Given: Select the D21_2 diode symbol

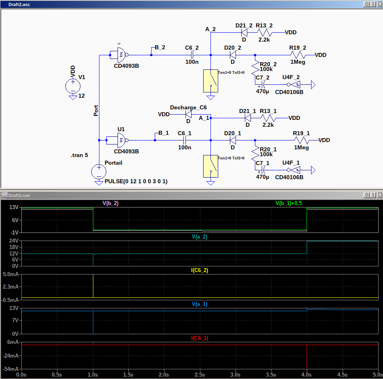Looking at the screenshot, I should (244, 32).
